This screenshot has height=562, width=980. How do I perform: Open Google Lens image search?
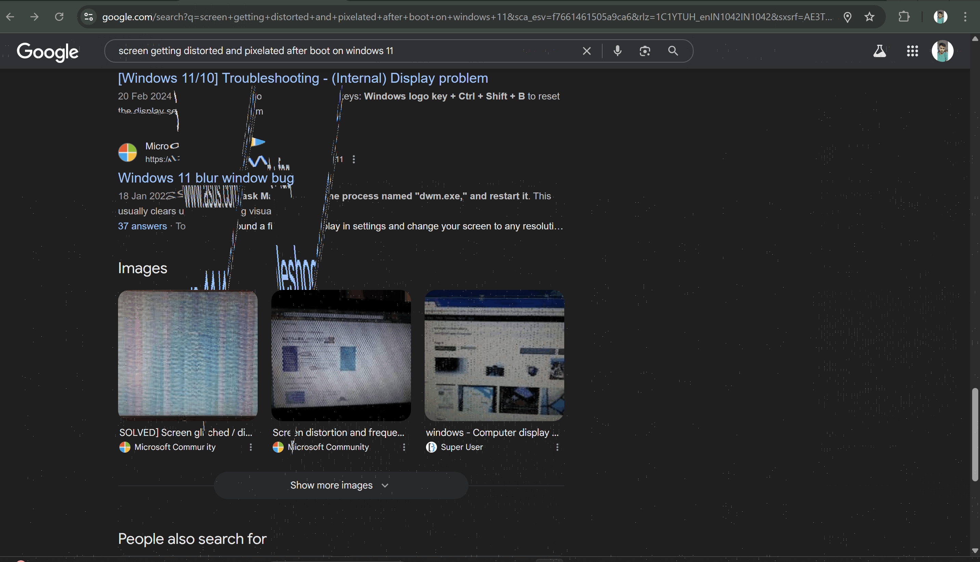pyautogui.click(x=645, y=51)
